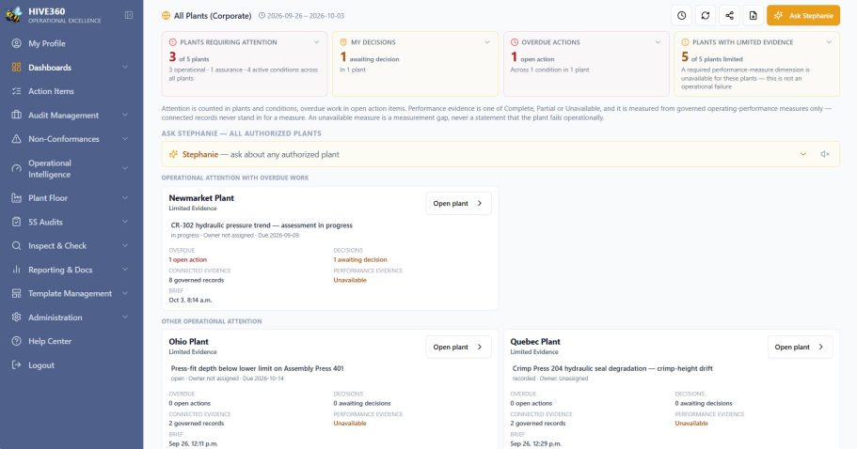Viewport: 857px width, 449px height.
Task: Click the Operational Intelligence gauge icon
Action: coord(16,168)
